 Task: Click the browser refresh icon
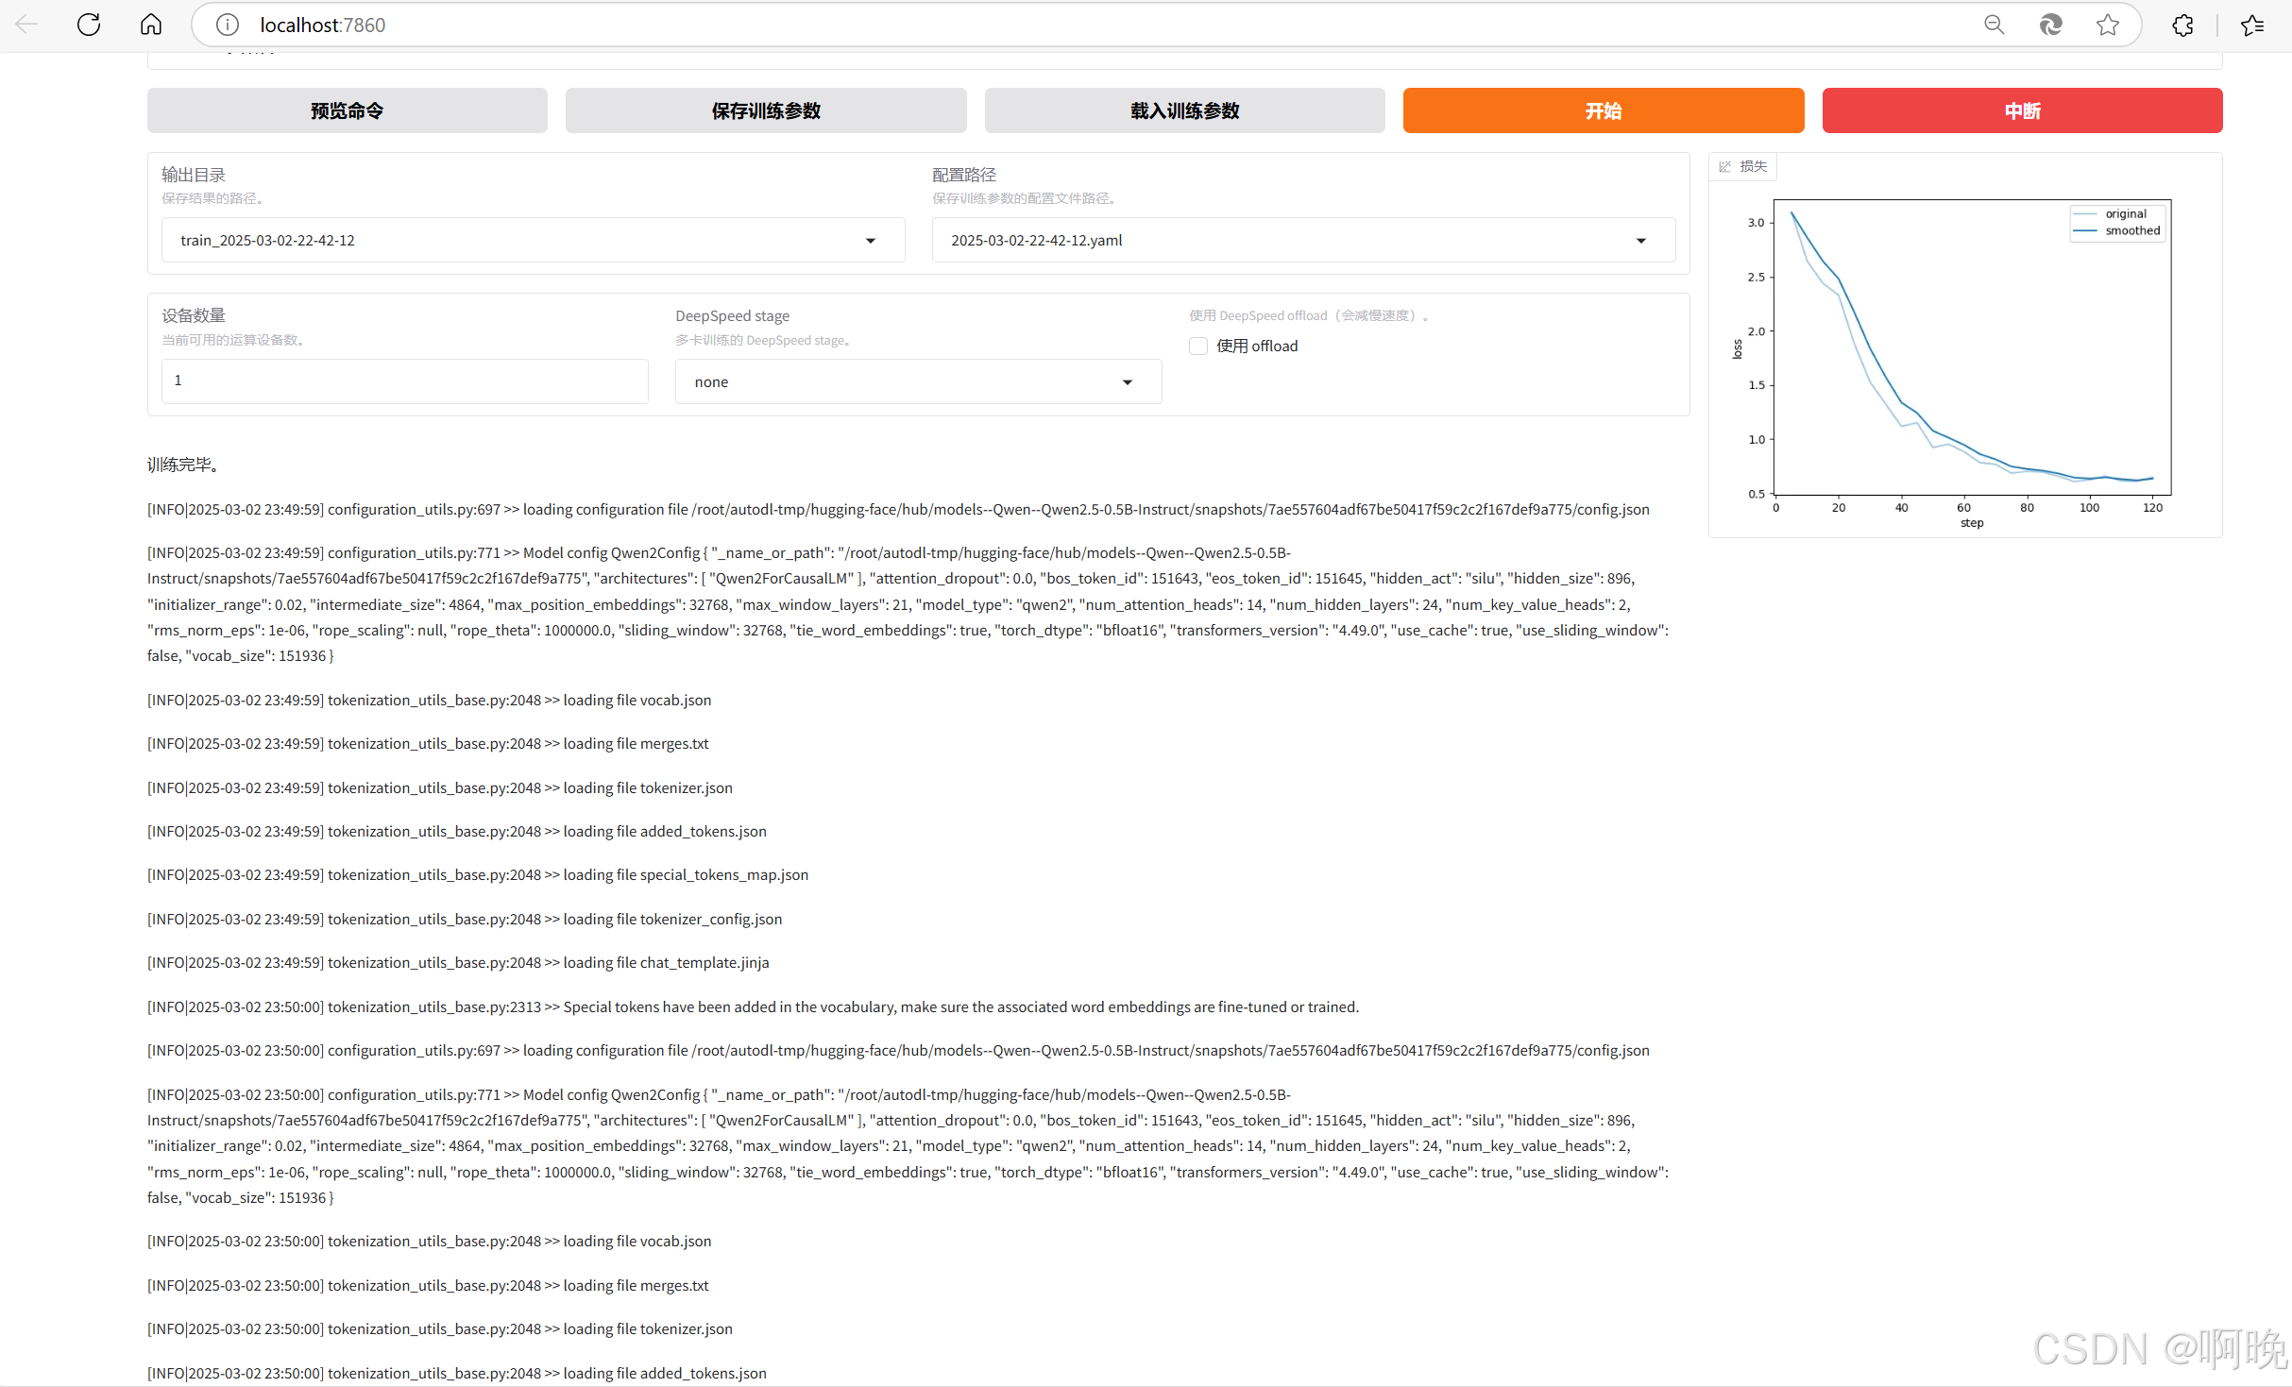coord(89,25)
